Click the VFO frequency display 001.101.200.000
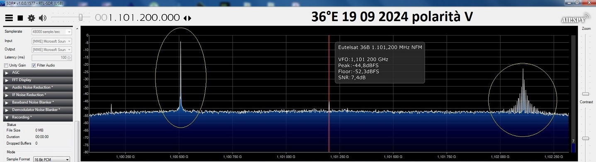The height and width of the screenshot is (162, 596). click(x=137, y=18)
